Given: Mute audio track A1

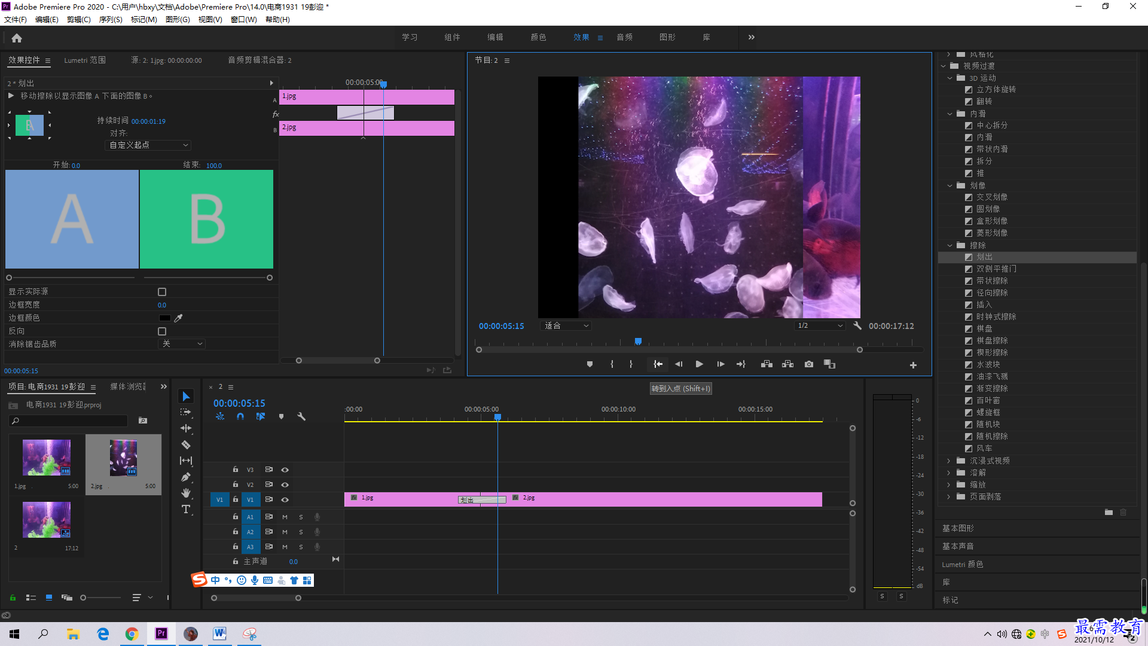Looking at the screenshot, I should [285, 517].
